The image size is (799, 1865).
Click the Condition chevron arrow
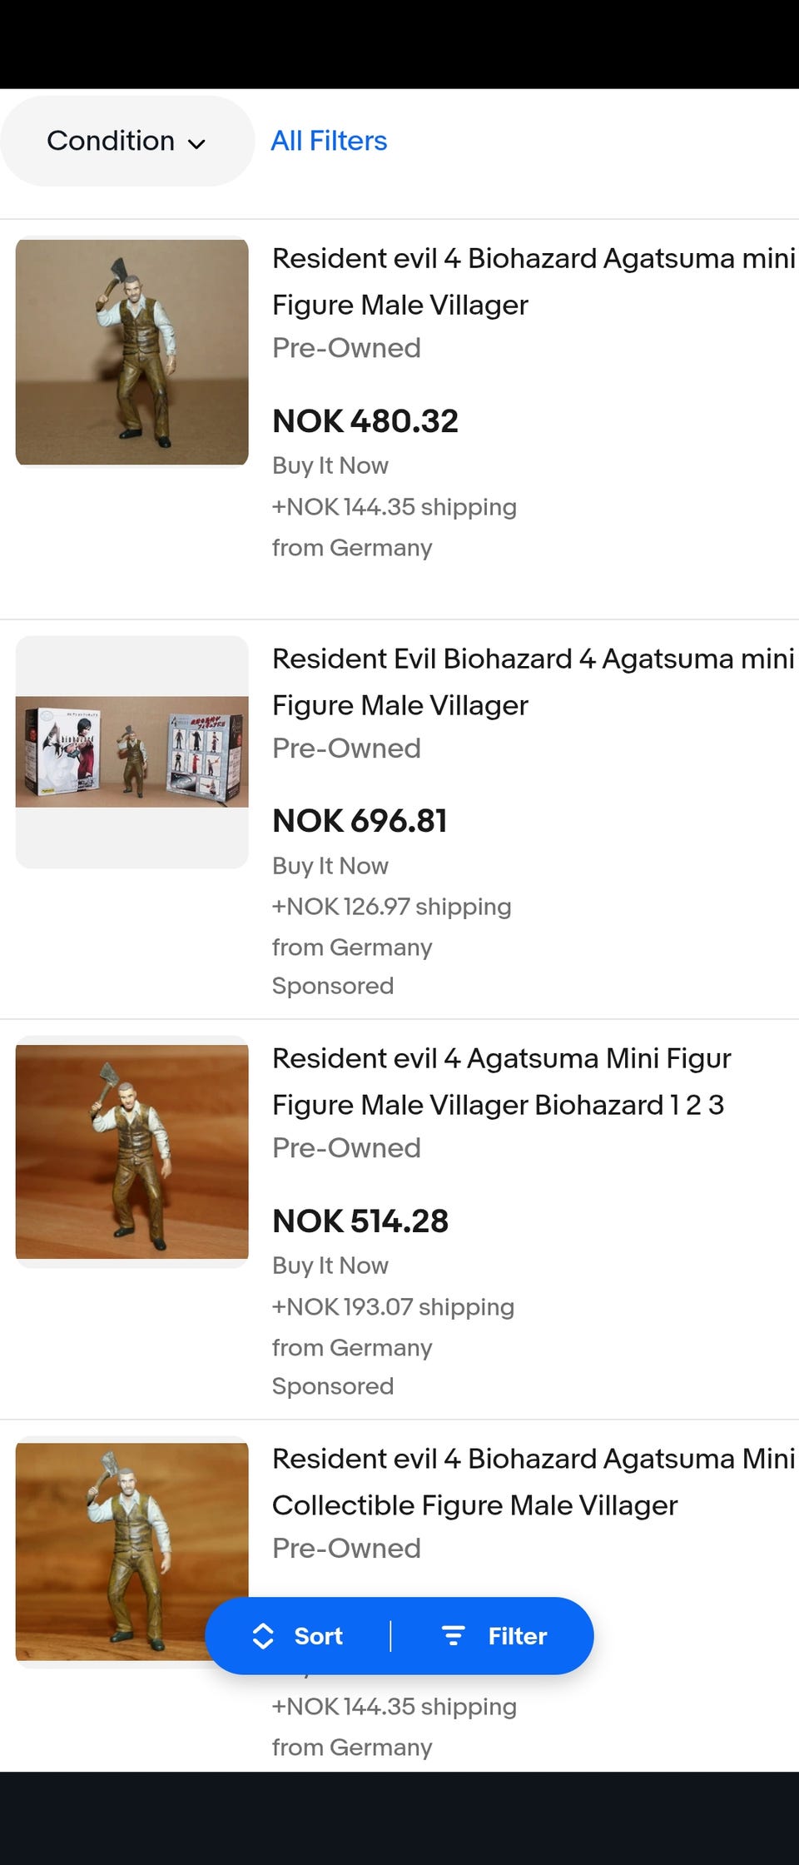(196, 143)
